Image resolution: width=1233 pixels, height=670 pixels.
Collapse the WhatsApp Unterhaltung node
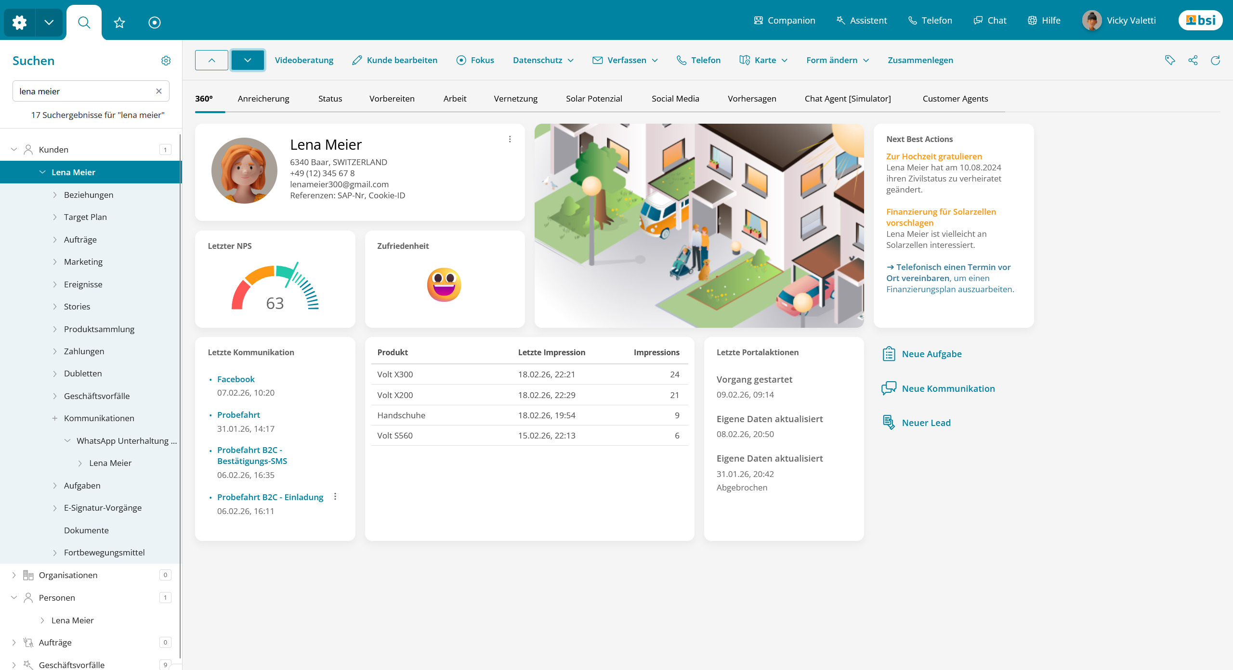[67, 441]
